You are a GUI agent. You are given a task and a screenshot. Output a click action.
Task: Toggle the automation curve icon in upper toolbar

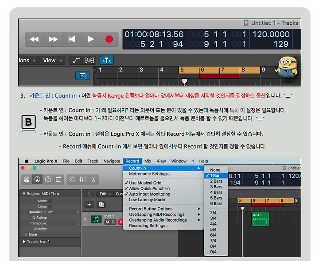coord(75,60)
